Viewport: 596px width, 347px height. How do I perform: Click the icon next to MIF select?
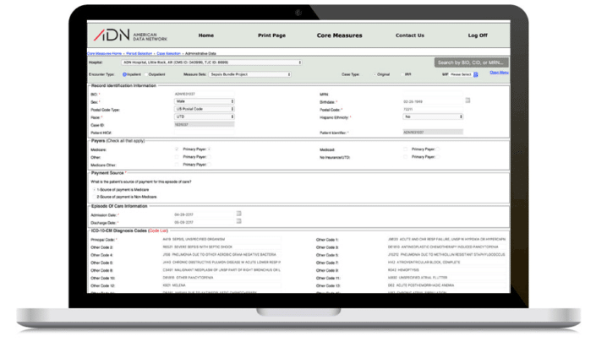(476, 74)
